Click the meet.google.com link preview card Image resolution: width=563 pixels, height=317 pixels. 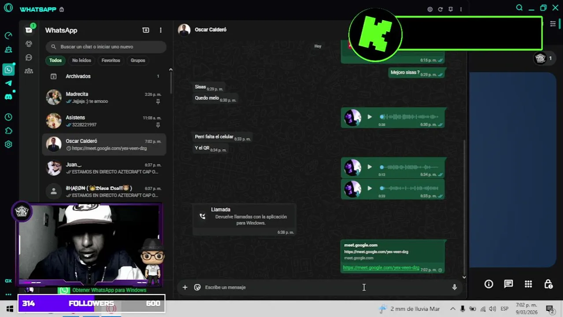(x=393, y=251)
